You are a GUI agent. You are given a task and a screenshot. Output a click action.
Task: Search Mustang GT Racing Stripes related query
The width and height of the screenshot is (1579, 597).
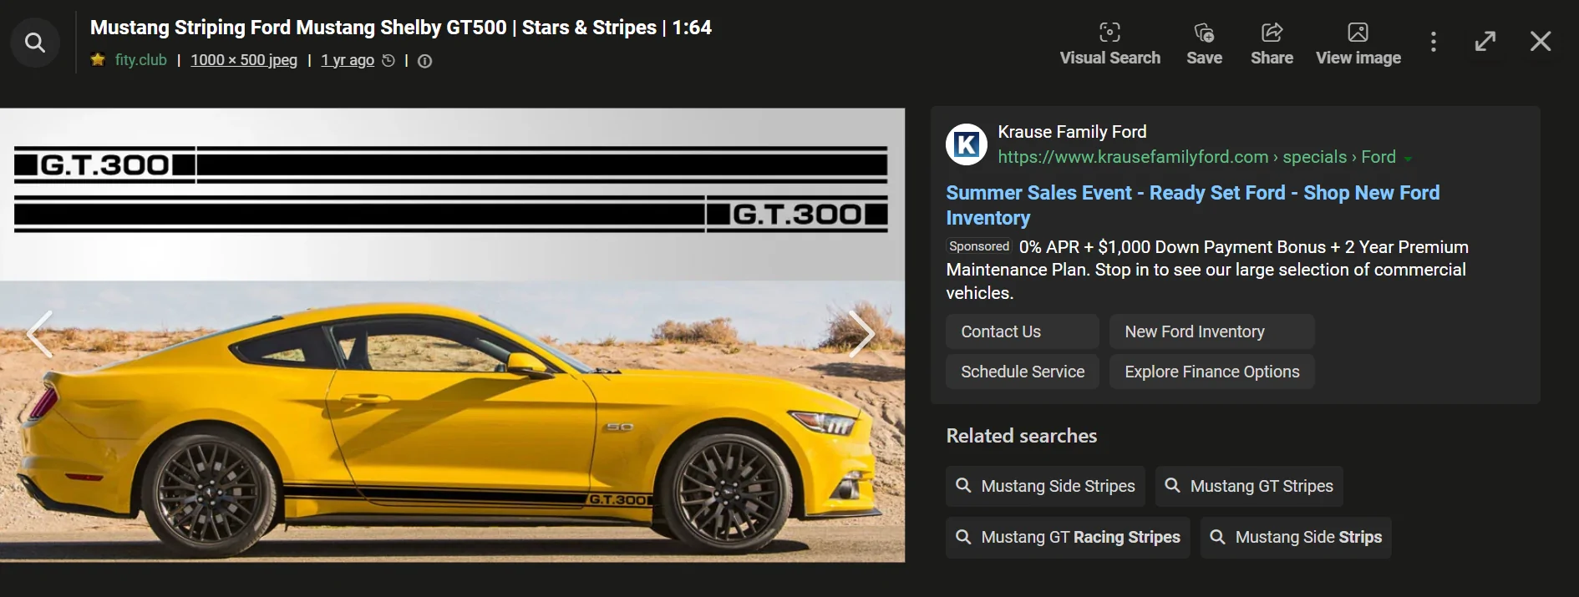click(x=1068, y=537)
